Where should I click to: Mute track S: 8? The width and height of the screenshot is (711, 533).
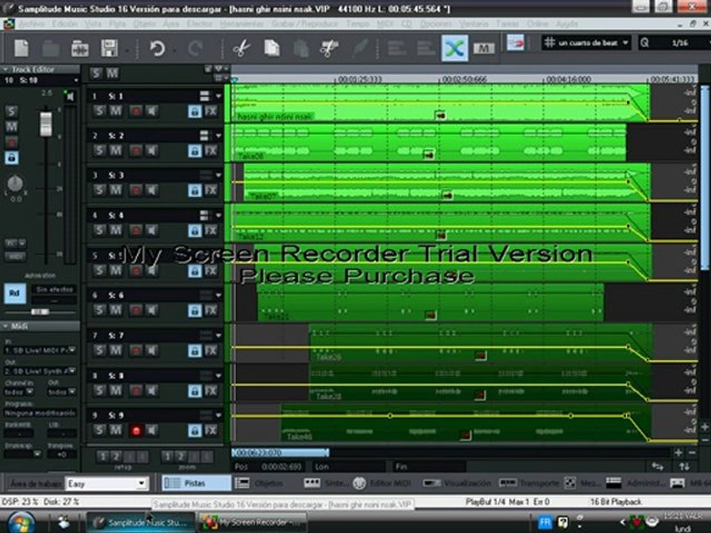[116, 390]
